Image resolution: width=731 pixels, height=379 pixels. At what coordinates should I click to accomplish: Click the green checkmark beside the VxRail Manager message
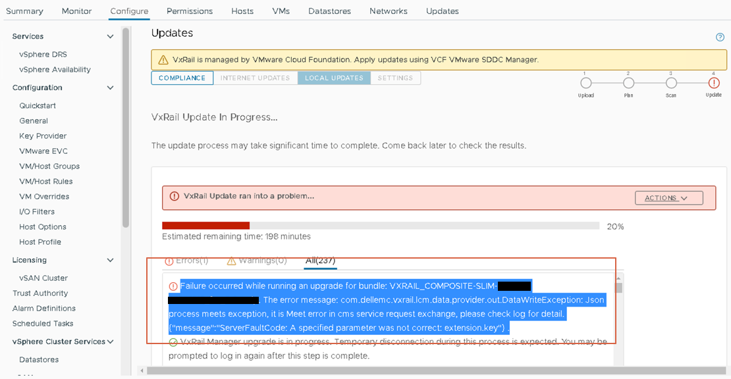[174, 342]
